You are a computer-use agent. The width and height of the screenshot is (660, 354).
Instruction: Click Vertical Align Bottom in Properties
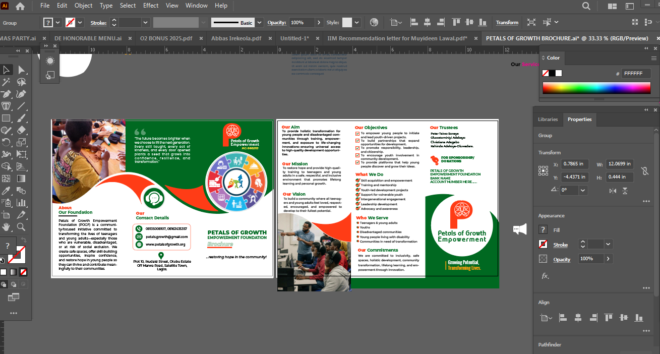[x=639, y=318]
